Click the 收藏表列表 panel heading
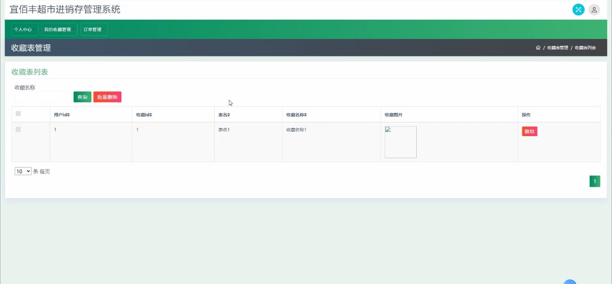This screenshot has width=612, height=284. 30,72
